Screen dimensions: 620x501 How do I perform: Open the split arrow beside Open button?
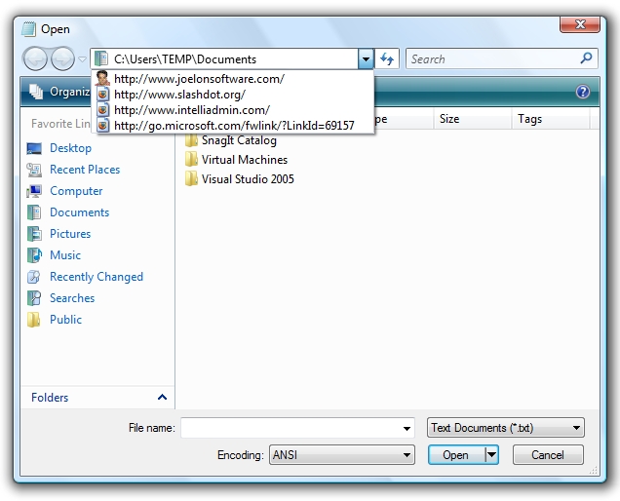(491, 455)
